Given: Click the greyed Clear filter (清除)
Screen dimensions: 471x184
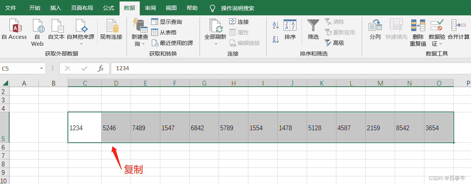Looking at the screenshot, I should (x=334, y=22).
